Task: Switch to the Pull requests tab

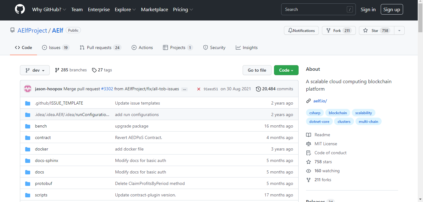Action: click(x=100, y=47)
